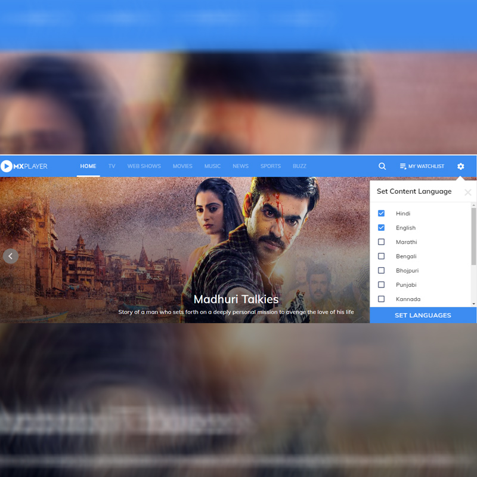
Task: Check the Bengali checkbox
Action: coord(382,256)
